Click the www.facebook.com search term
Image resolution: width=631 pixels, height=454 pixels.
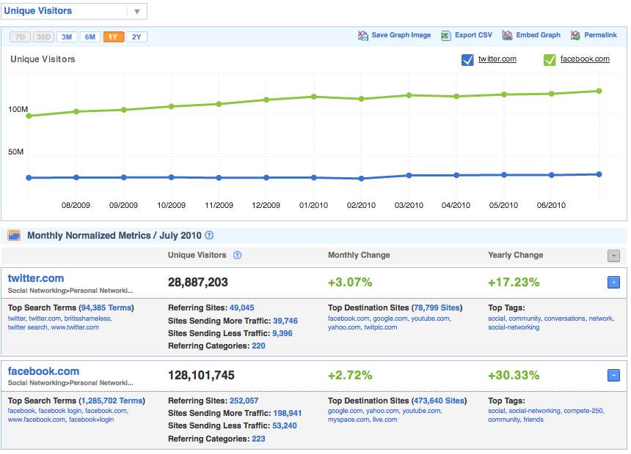(36, 420)
